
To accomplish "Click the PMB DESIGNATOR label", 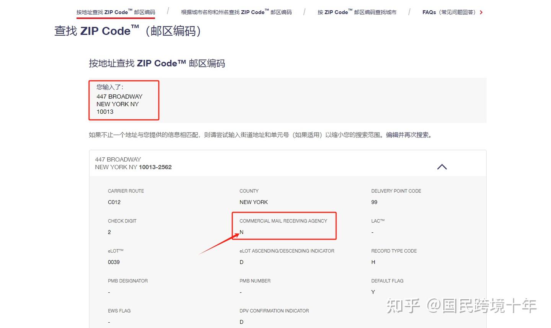I will point(128,281).
